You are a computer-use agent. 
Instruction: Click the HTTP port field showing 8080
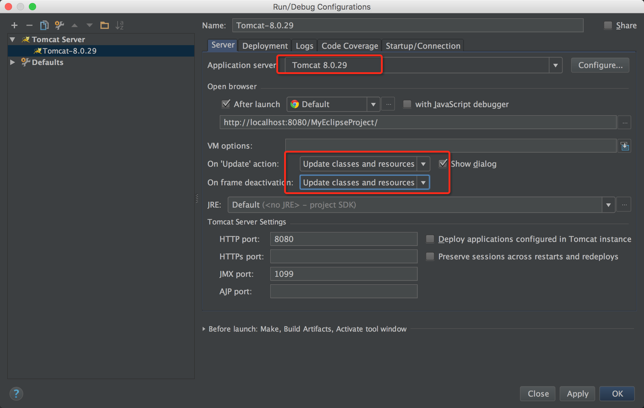coord(344,239)
